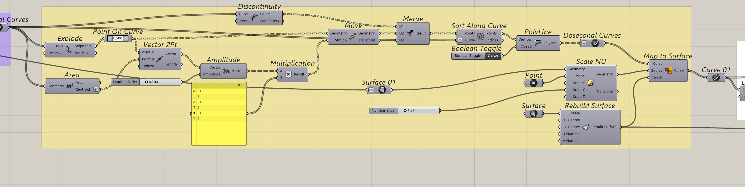Toggle the Boolean Toggle True value

click(493, 56)
